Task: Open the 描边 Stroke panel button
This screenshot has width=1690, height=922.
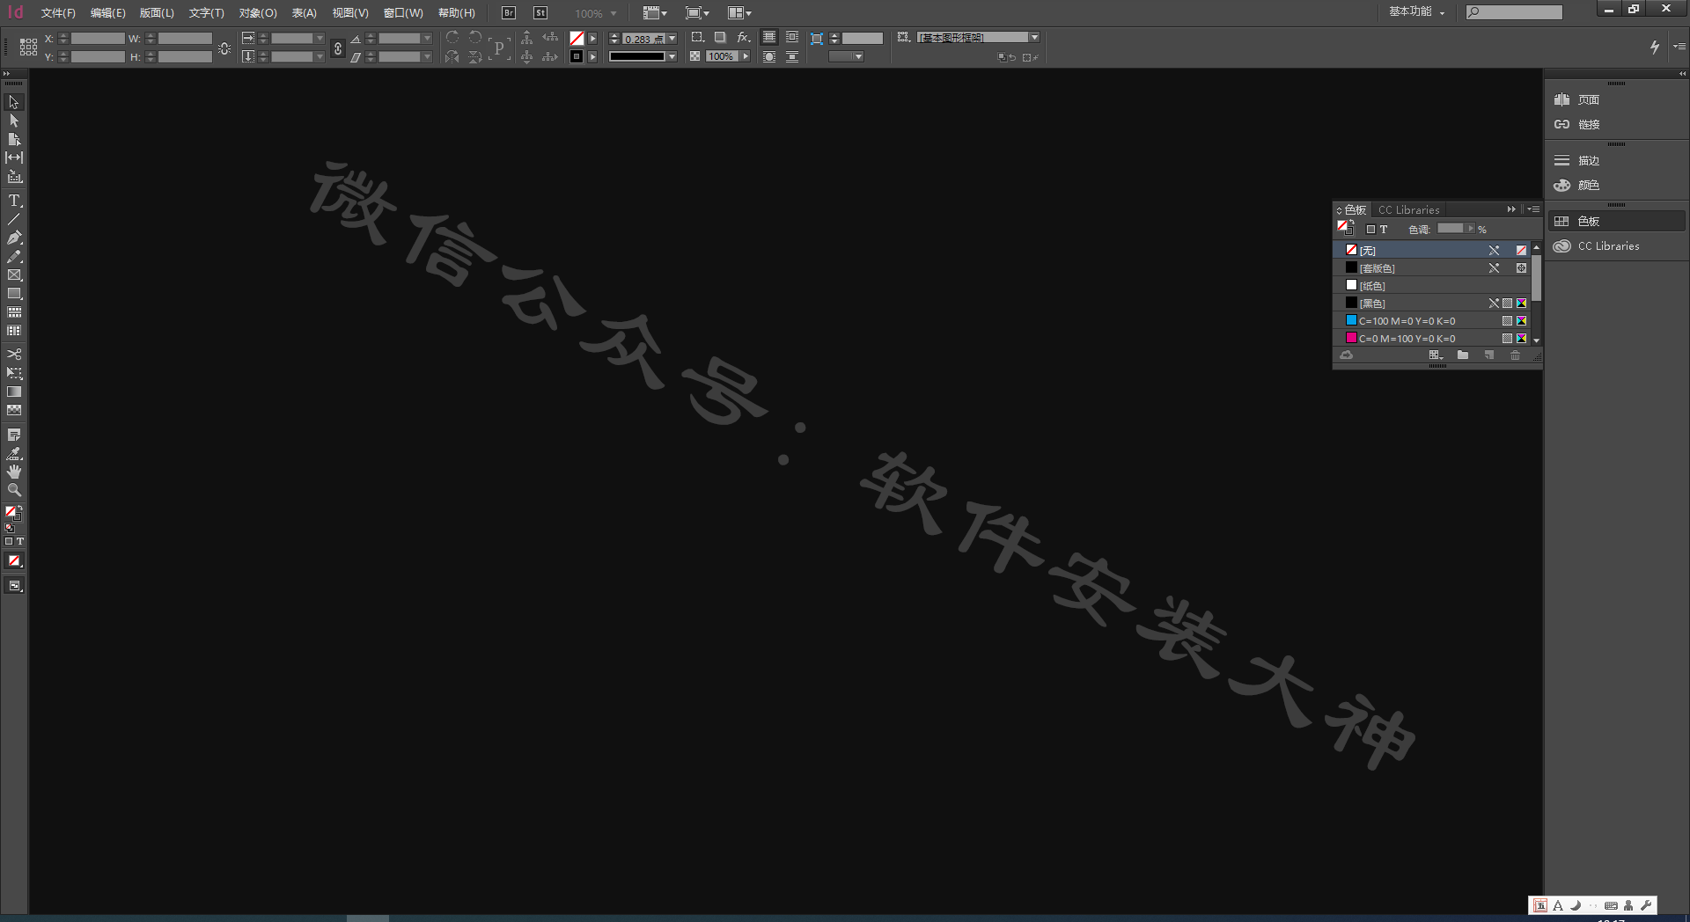Action: (1616, 160)
